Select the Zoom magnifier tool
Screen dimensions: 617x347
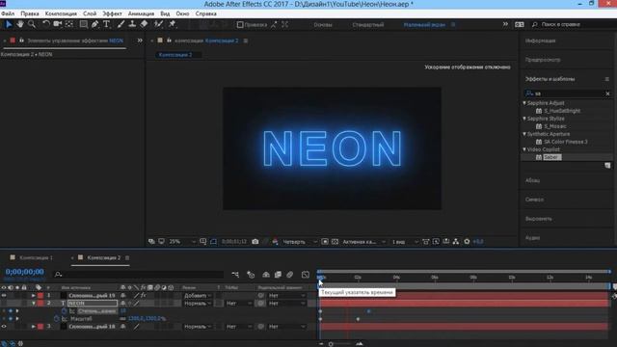click(32, 24)
